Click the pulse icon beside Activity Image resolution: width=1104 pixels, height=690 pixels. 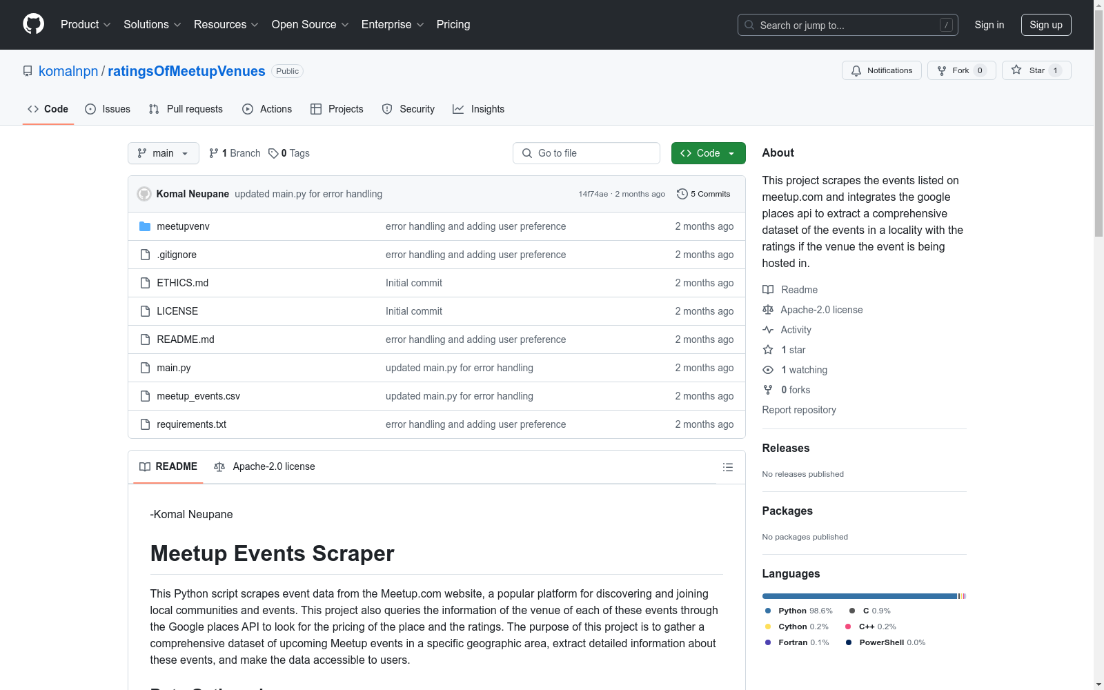click(768, 330)
